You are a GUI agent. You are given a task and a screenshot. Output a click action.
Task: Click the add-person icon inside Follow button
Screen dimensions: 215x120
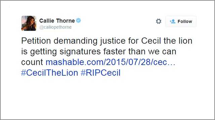point(172,21)
